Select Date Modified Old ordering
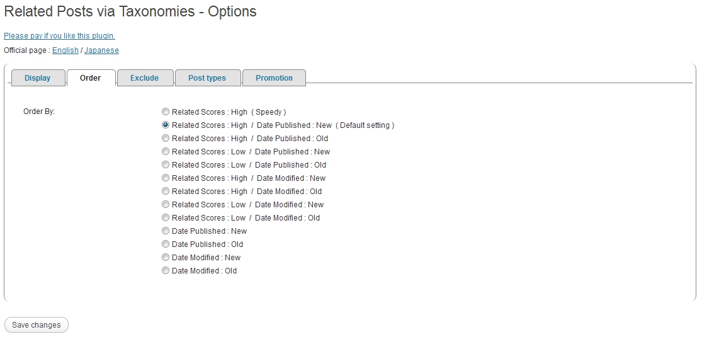 point(166,271)
